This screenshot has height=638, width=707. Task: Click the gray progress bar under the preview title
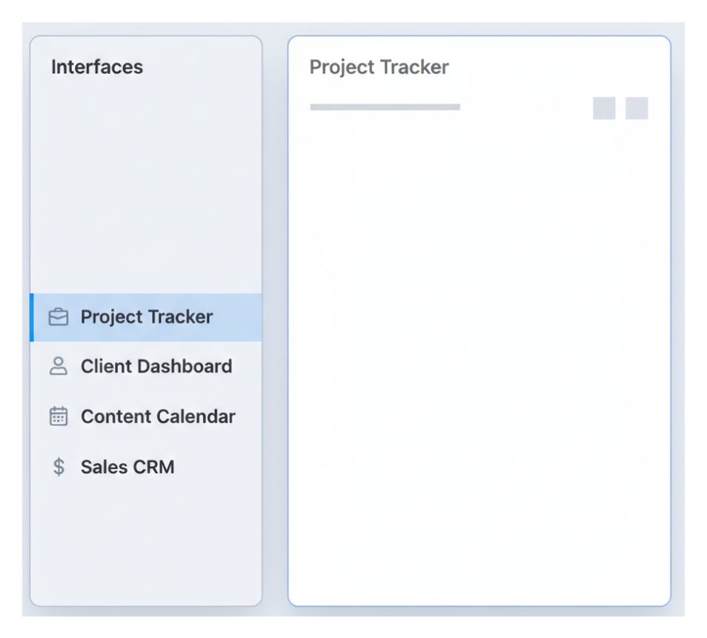point(385,106)
